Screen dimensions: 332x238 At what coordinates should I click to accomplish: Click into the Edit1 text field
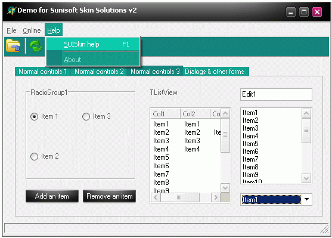[276, 94]
